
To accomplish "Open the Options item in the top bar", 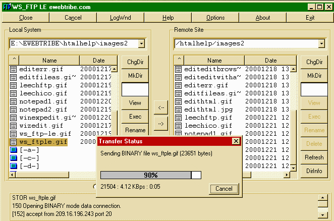I will click(x=215, y=18).
